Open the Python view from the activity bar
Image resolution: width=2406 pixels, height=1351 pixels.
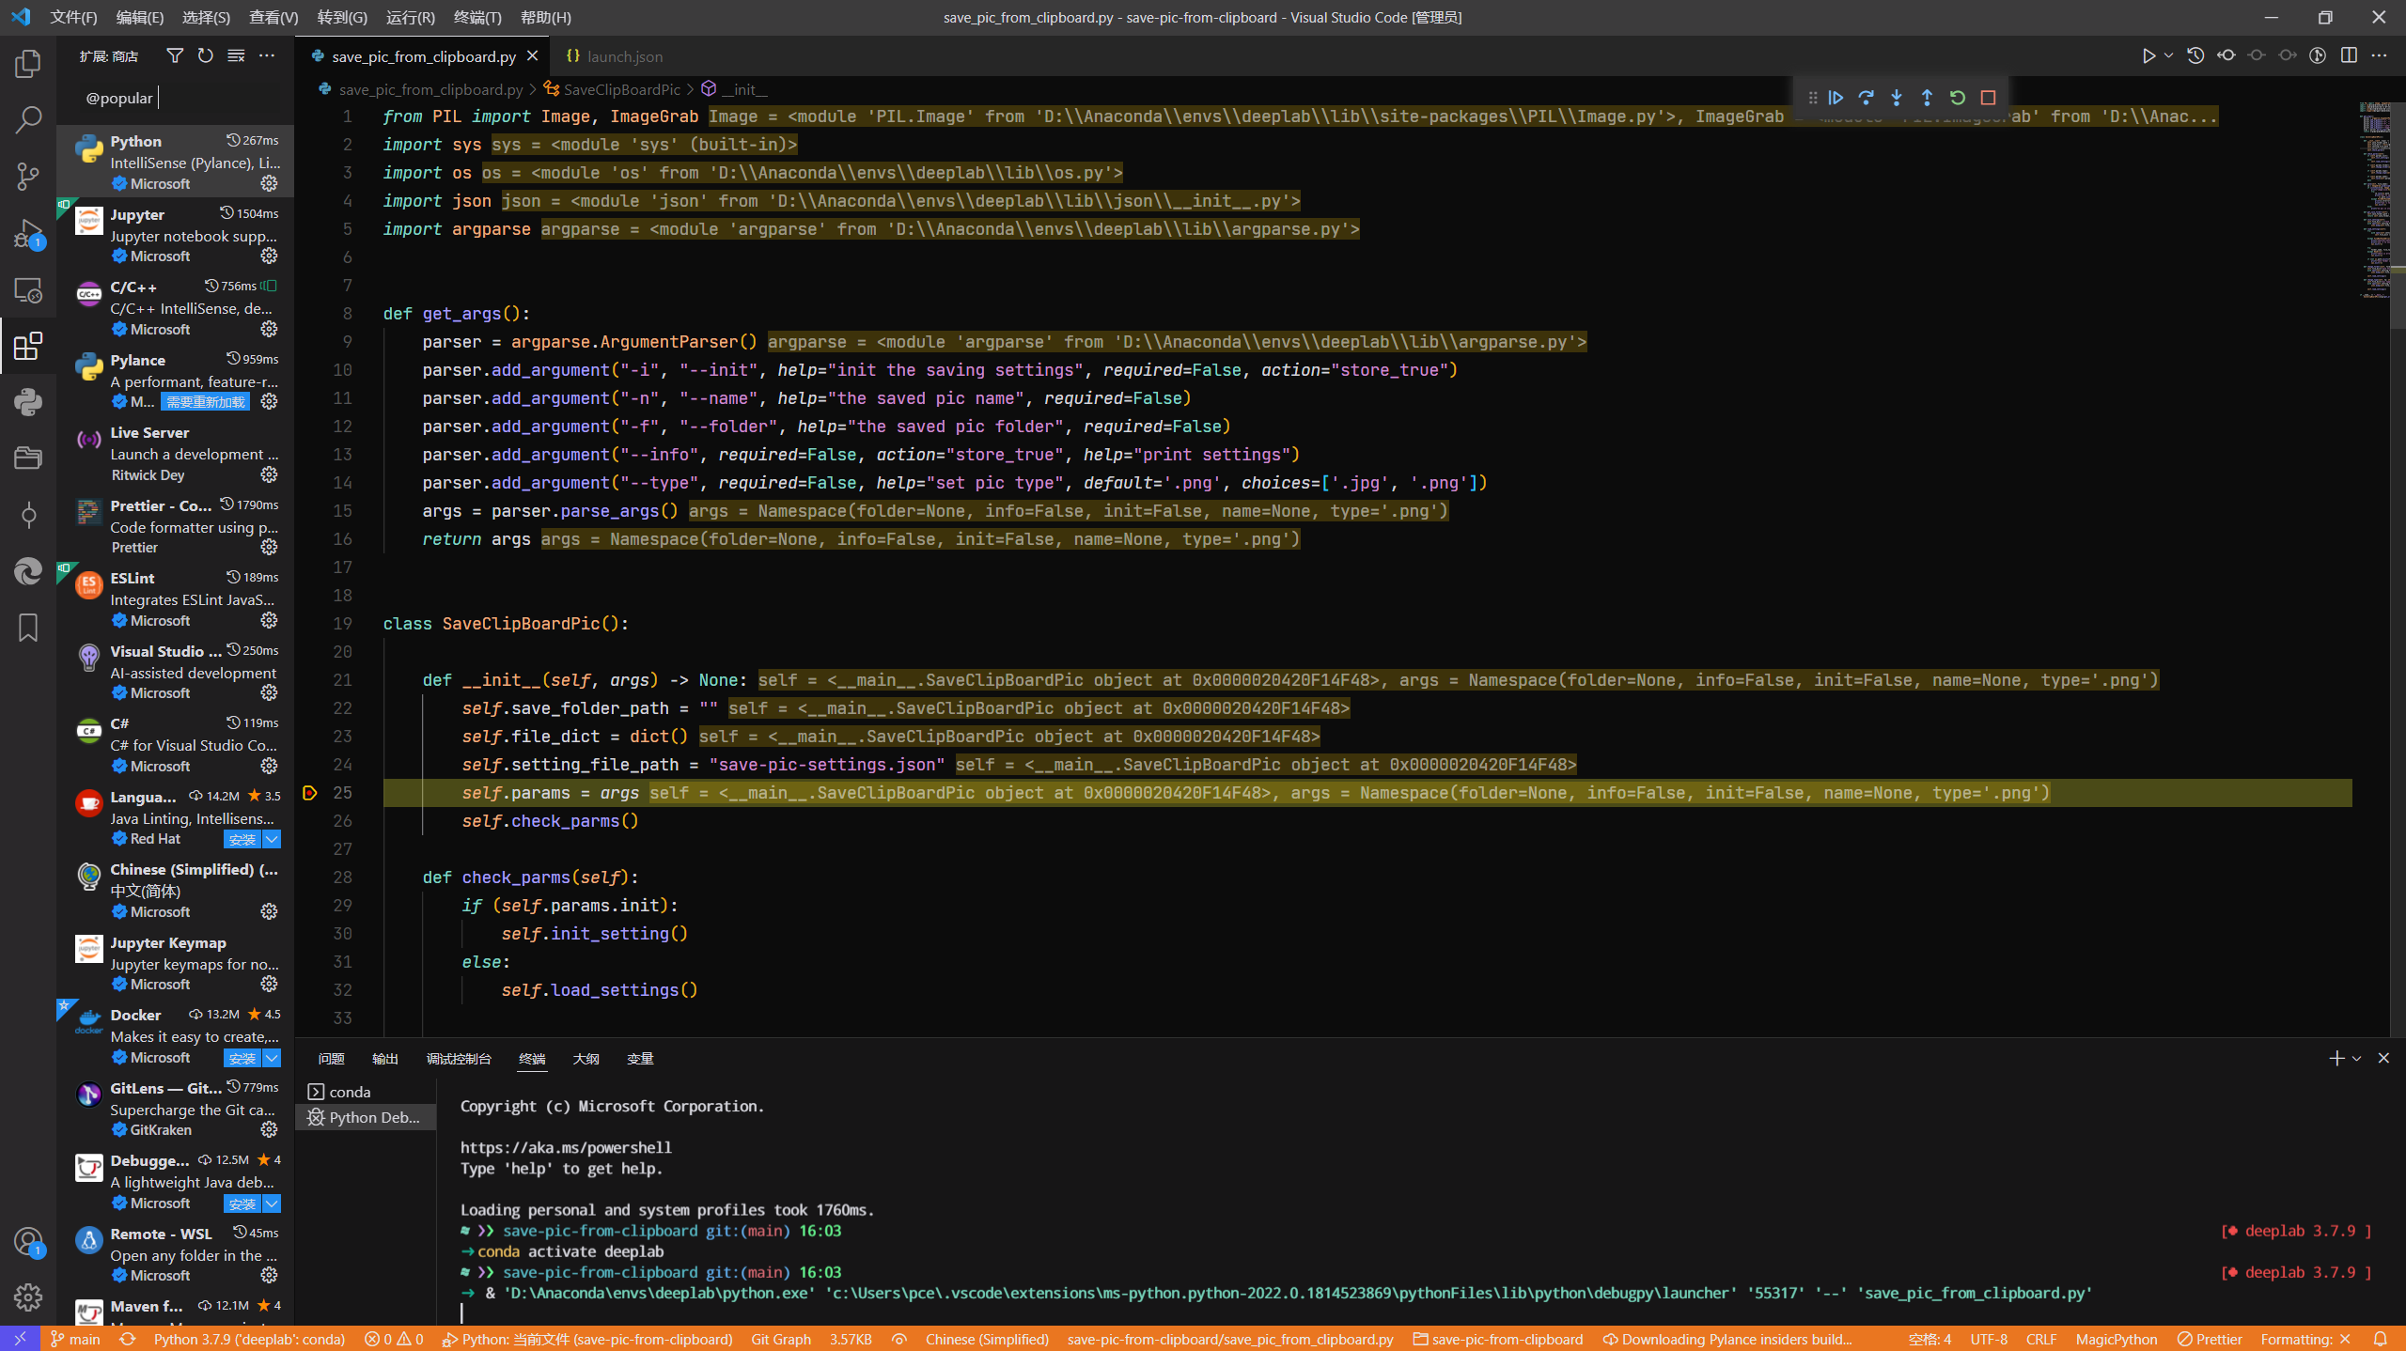click(x=28, y=402)
